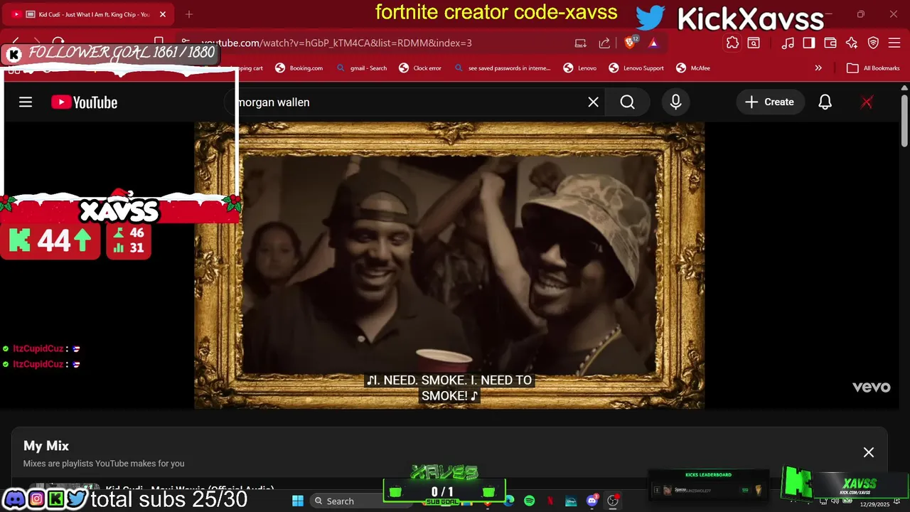Click the taskbar date 12/29/2025

click(x=874, y=504)
